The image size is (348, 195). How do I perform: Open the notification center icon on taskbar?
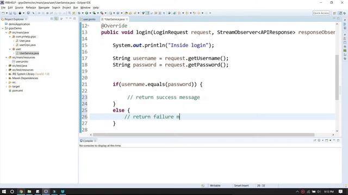pos(341,191)
